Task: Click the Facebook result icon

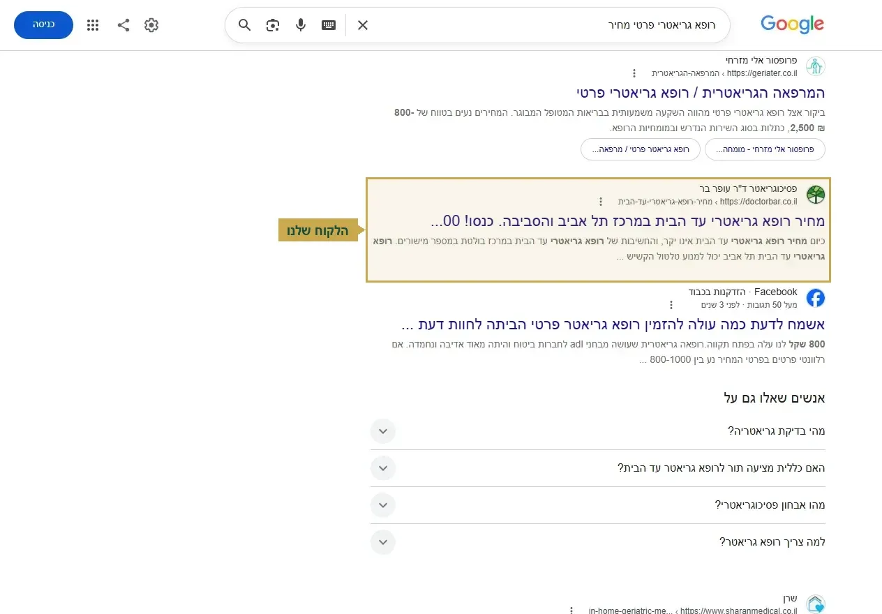Action: point(815,298)
